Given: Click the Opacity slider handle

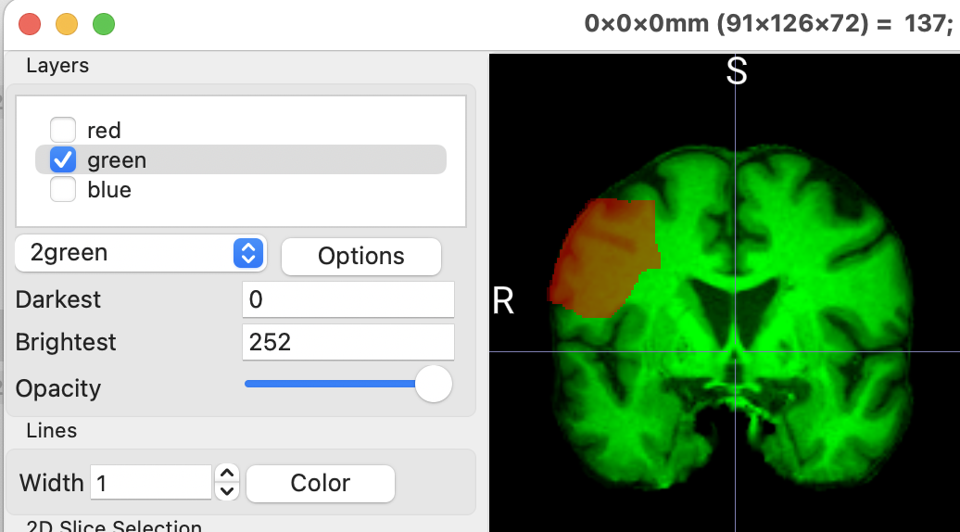Looking at the screenshot, I should (x=433, y=384).
